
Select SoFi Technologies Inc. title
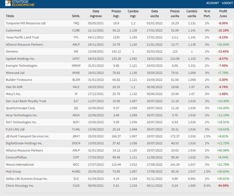click(x=21, y=122)
